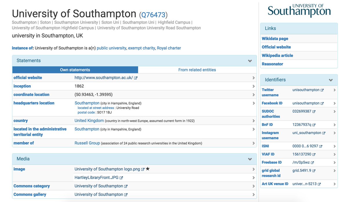Open the Wikidata page link
This screenshot has height=202, width=348.
pos(275,38)
